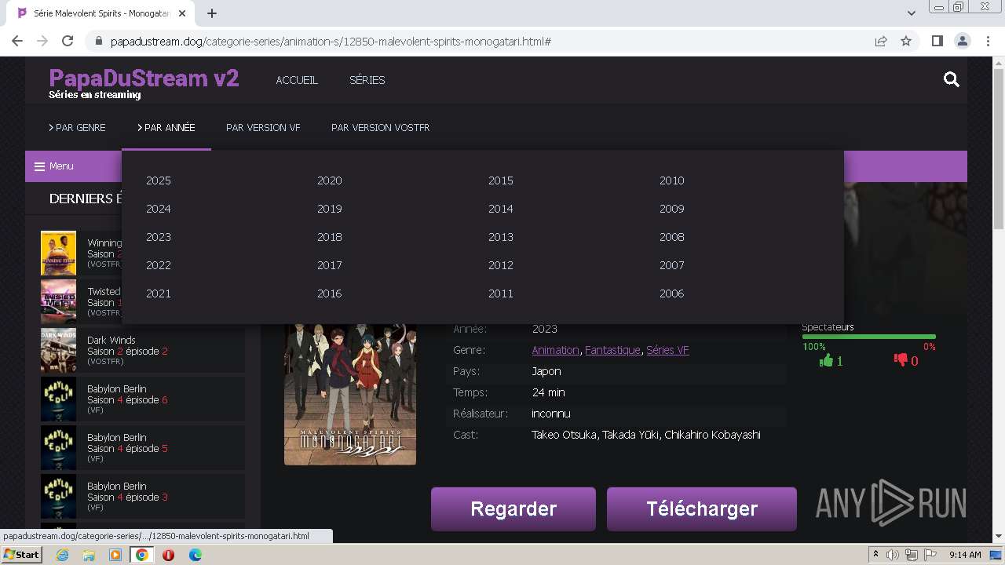Open the media player taskbar icon
Screen dimensions: 1005x565
coord(115,555)
